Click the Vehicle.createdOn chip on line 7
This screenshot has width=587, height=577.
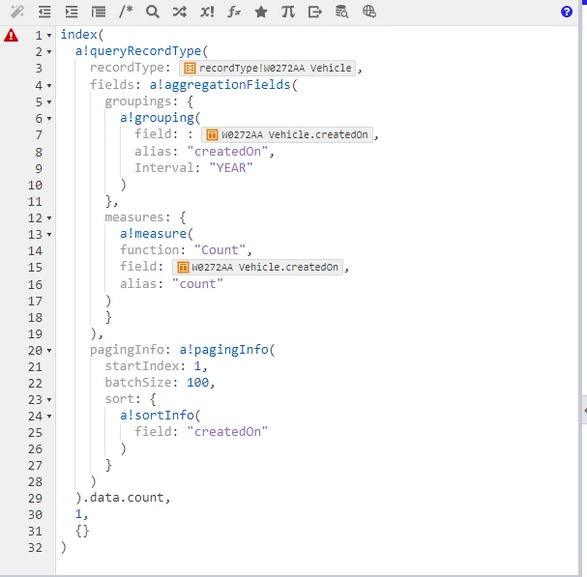pos(287,134)
